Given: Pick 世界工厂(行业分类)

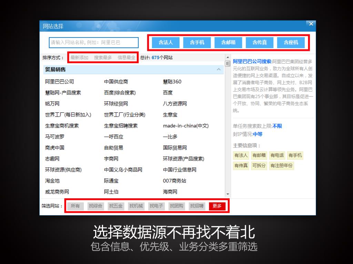Looking at the screenshot, I should coord(125,114).
